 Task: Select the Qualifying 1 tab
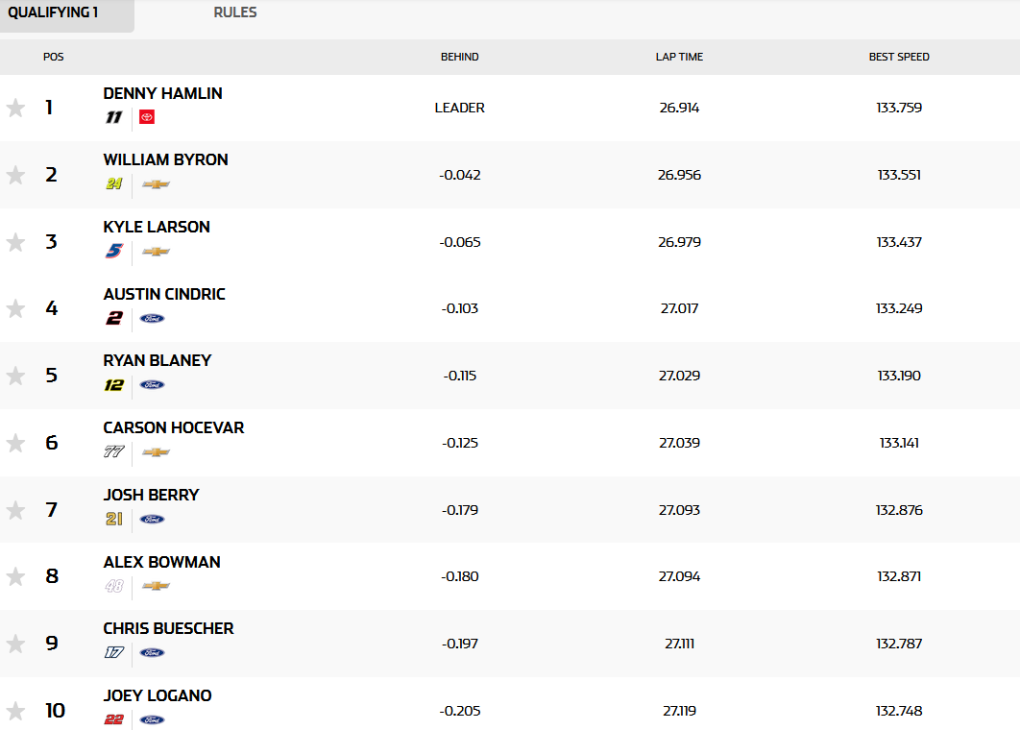click(x=54, y=13)
